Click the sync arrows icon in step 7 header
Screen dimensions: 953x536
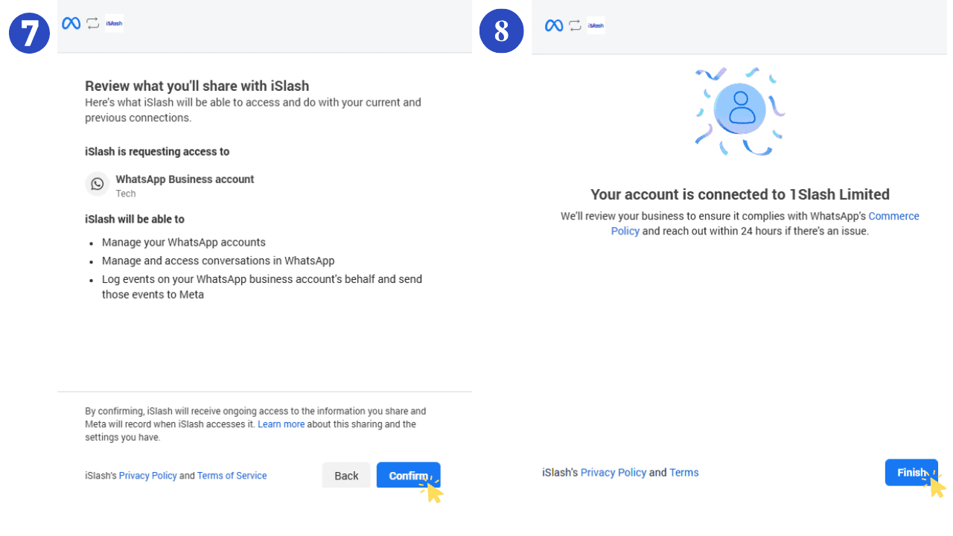click(93, 24)
